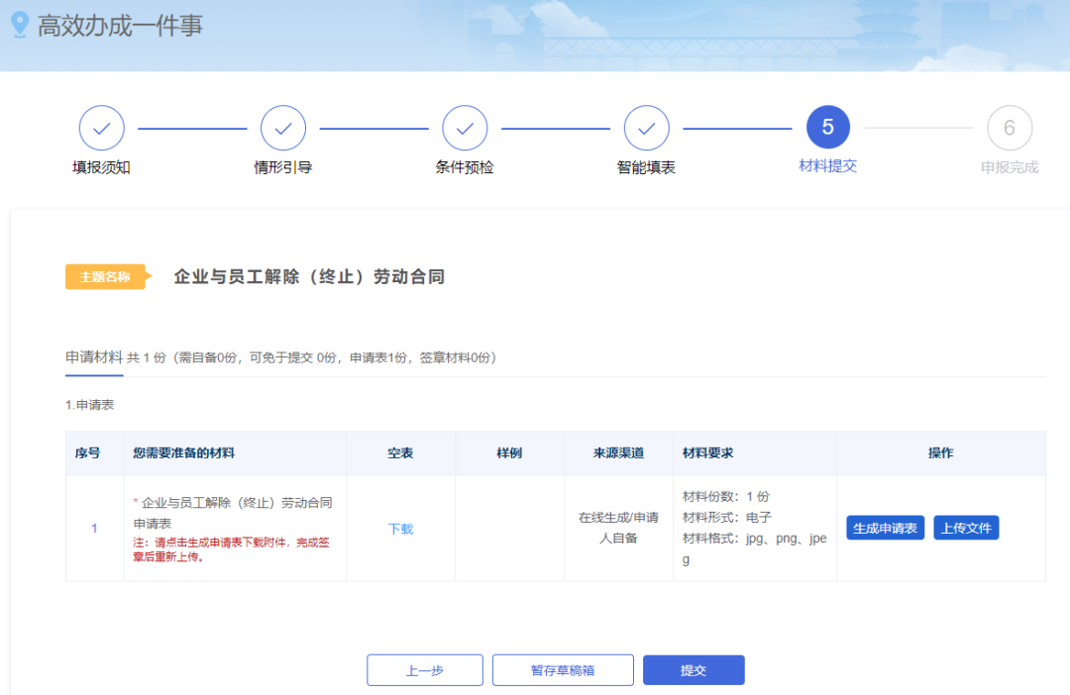
Task: Click the material name 企业与员工解除（终止）劳动合同申请表
Action: click(x=236, y=512)
